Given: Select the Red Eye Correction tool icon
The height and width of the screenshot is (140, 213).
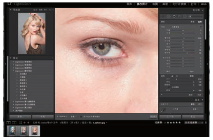Looking at the screenshot, I should (174, 16).
